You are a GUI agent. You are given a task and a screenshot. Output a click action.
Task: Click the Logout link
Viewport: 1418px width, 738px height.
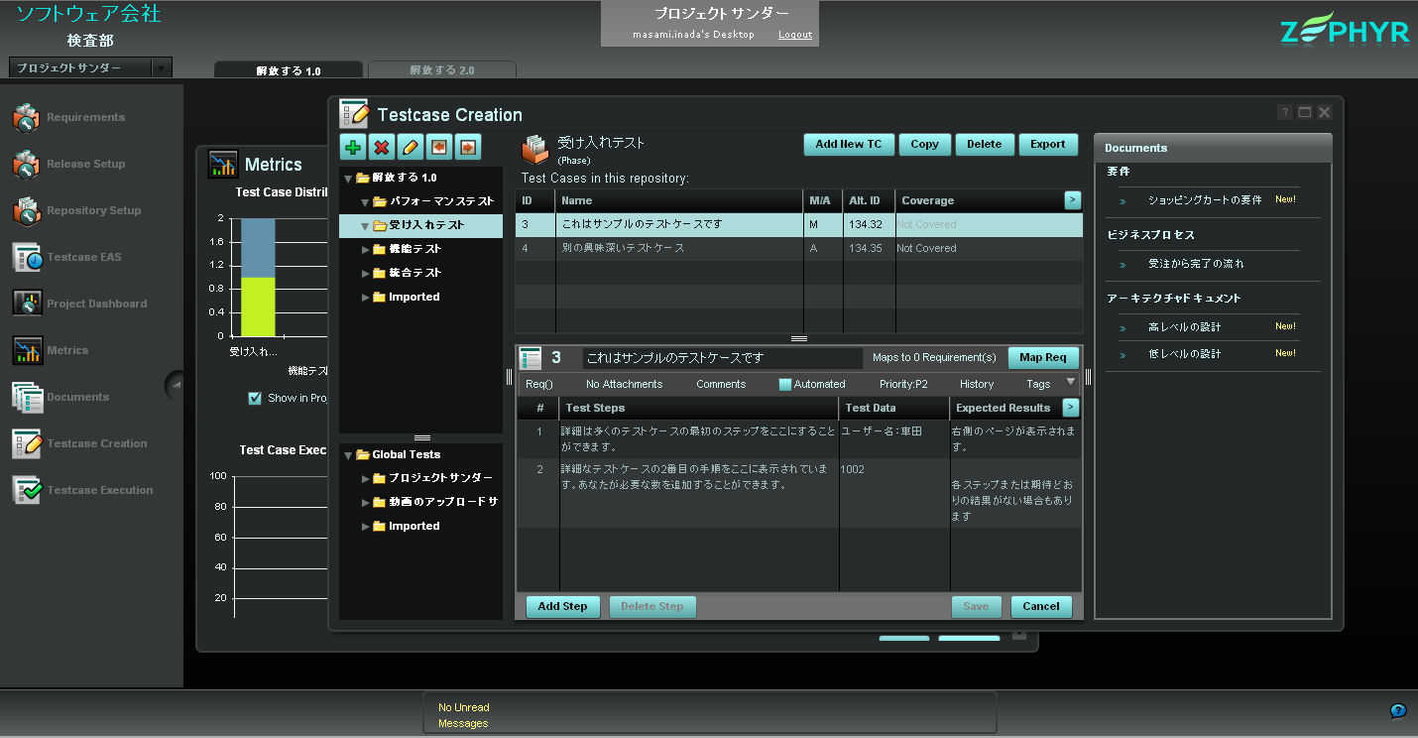point(795,35)
